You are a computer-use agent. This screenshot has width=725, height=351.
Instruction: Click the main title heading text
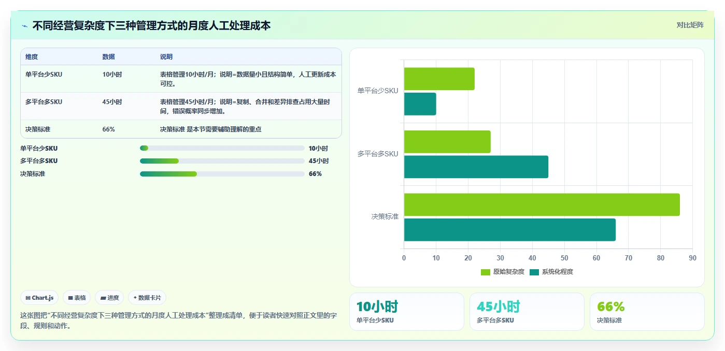pos(151,25)
